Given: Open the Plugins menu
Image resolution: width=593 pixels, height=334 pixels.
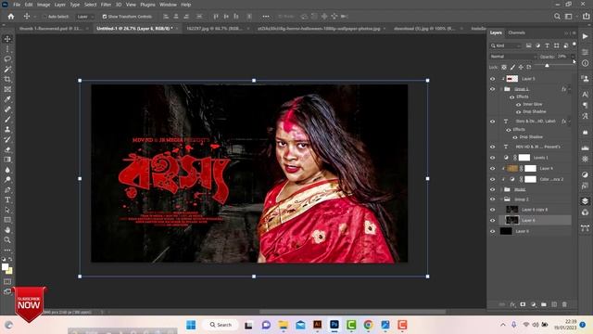Looking at the screenshot, I should (147, 5).
